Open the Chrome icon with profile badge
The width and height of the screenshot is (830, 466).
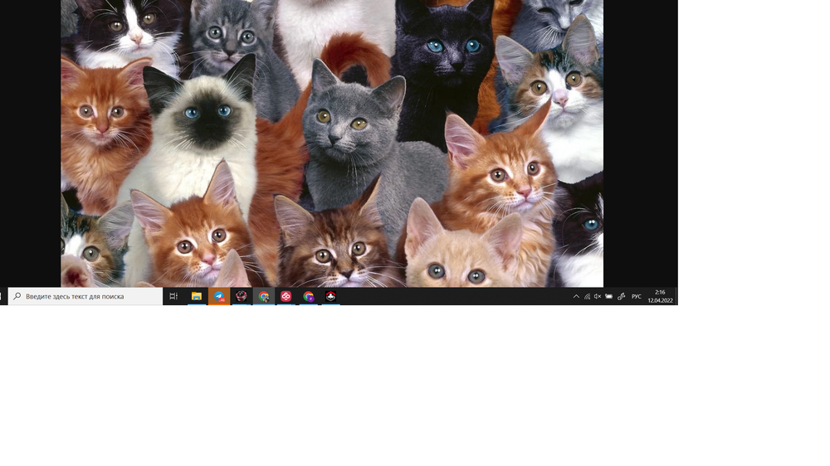click(309, 296)
